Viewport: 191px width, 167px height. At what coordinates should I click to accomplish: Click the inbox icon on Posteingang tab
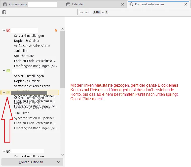click(5, 4)
